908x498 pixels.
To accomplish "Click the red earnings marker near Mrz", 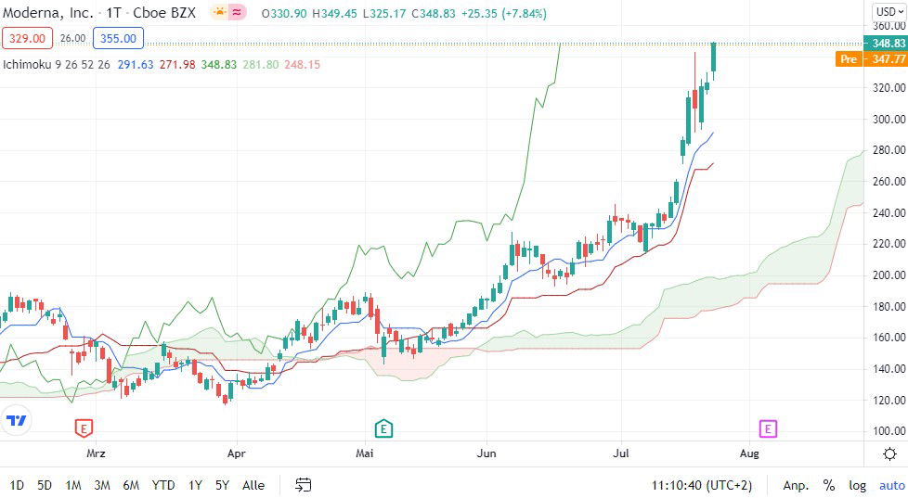I will coord(84,428).
